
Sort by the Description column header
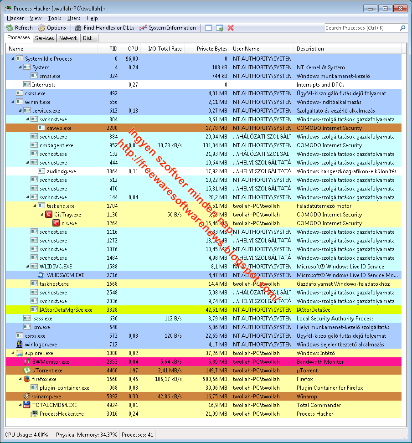(x=348, y=49)
